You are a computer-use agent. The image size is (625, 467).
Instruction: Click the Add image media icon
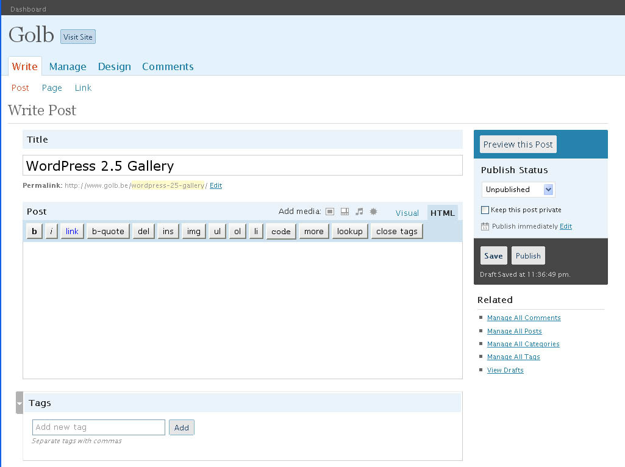(x=330, y=212)
